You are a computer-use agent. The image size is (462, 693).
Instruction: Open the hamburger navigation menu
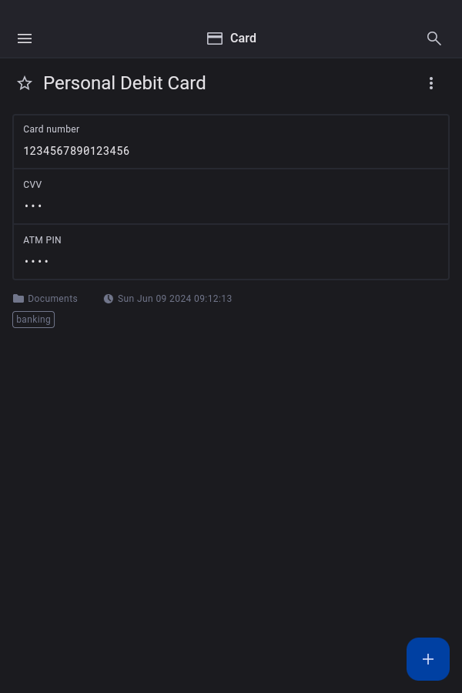tap(25, 38)
